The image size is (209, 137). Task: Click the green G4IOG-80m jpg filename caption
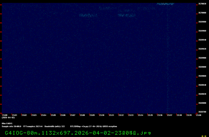(78, 133)
